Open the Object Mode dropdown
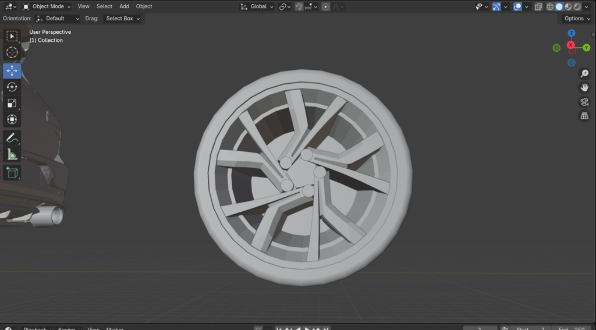Image resolution: width=596 pixels, height=330 pixels. 47,6
